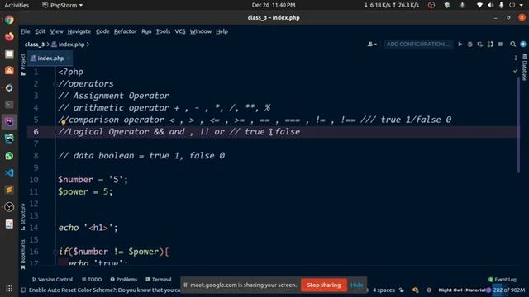Image resolution: width=529 pixels, height=297 pixels.
Task: Open the Terminal tool window
Action: [159, 280]
